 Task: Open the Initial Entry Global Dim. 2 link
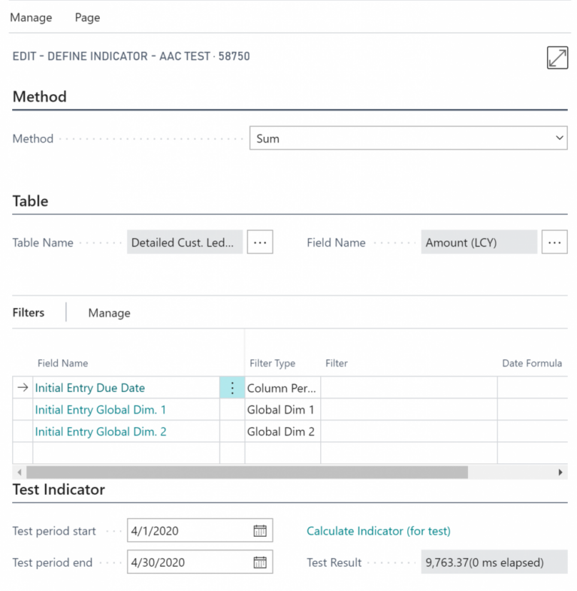click(101, 432)
